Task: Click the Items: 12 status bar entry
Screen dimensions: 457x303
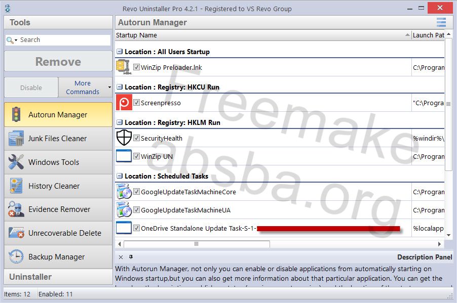Action: (x=17, y=294)
